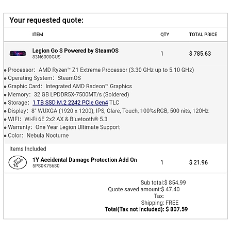Screen dimensions: 232x232
Task: Click the $ 785.63 price of Legion Go S
Action: click(200, 54)
